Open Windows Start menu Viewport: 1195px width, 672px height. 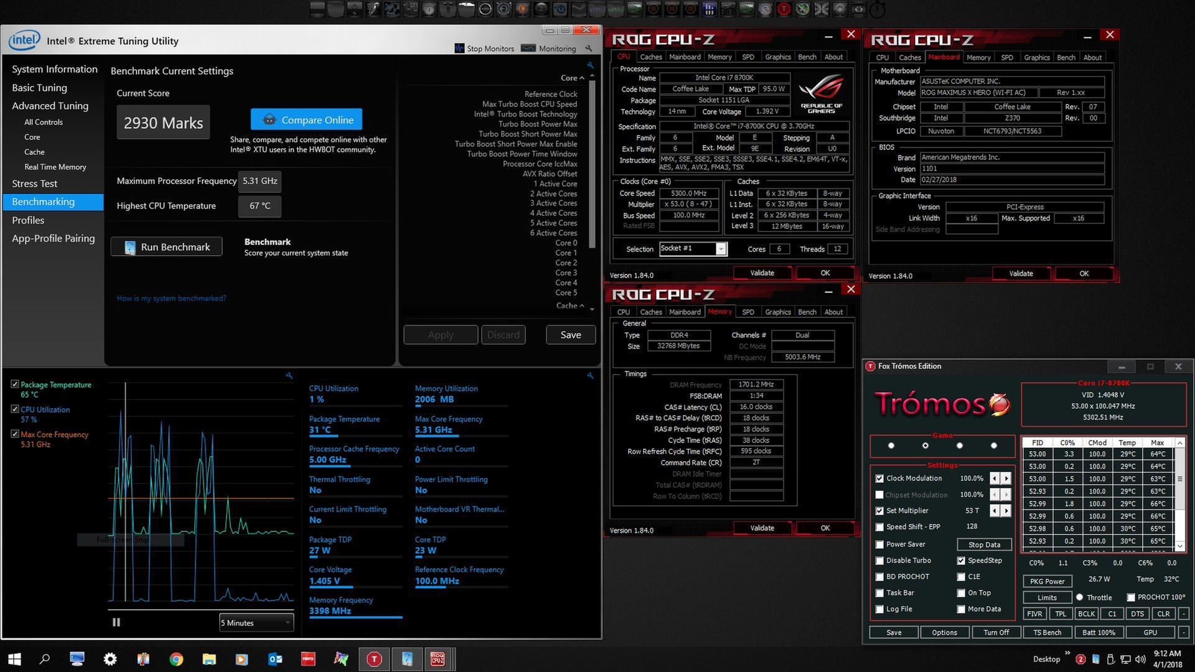tap(14, 659)
